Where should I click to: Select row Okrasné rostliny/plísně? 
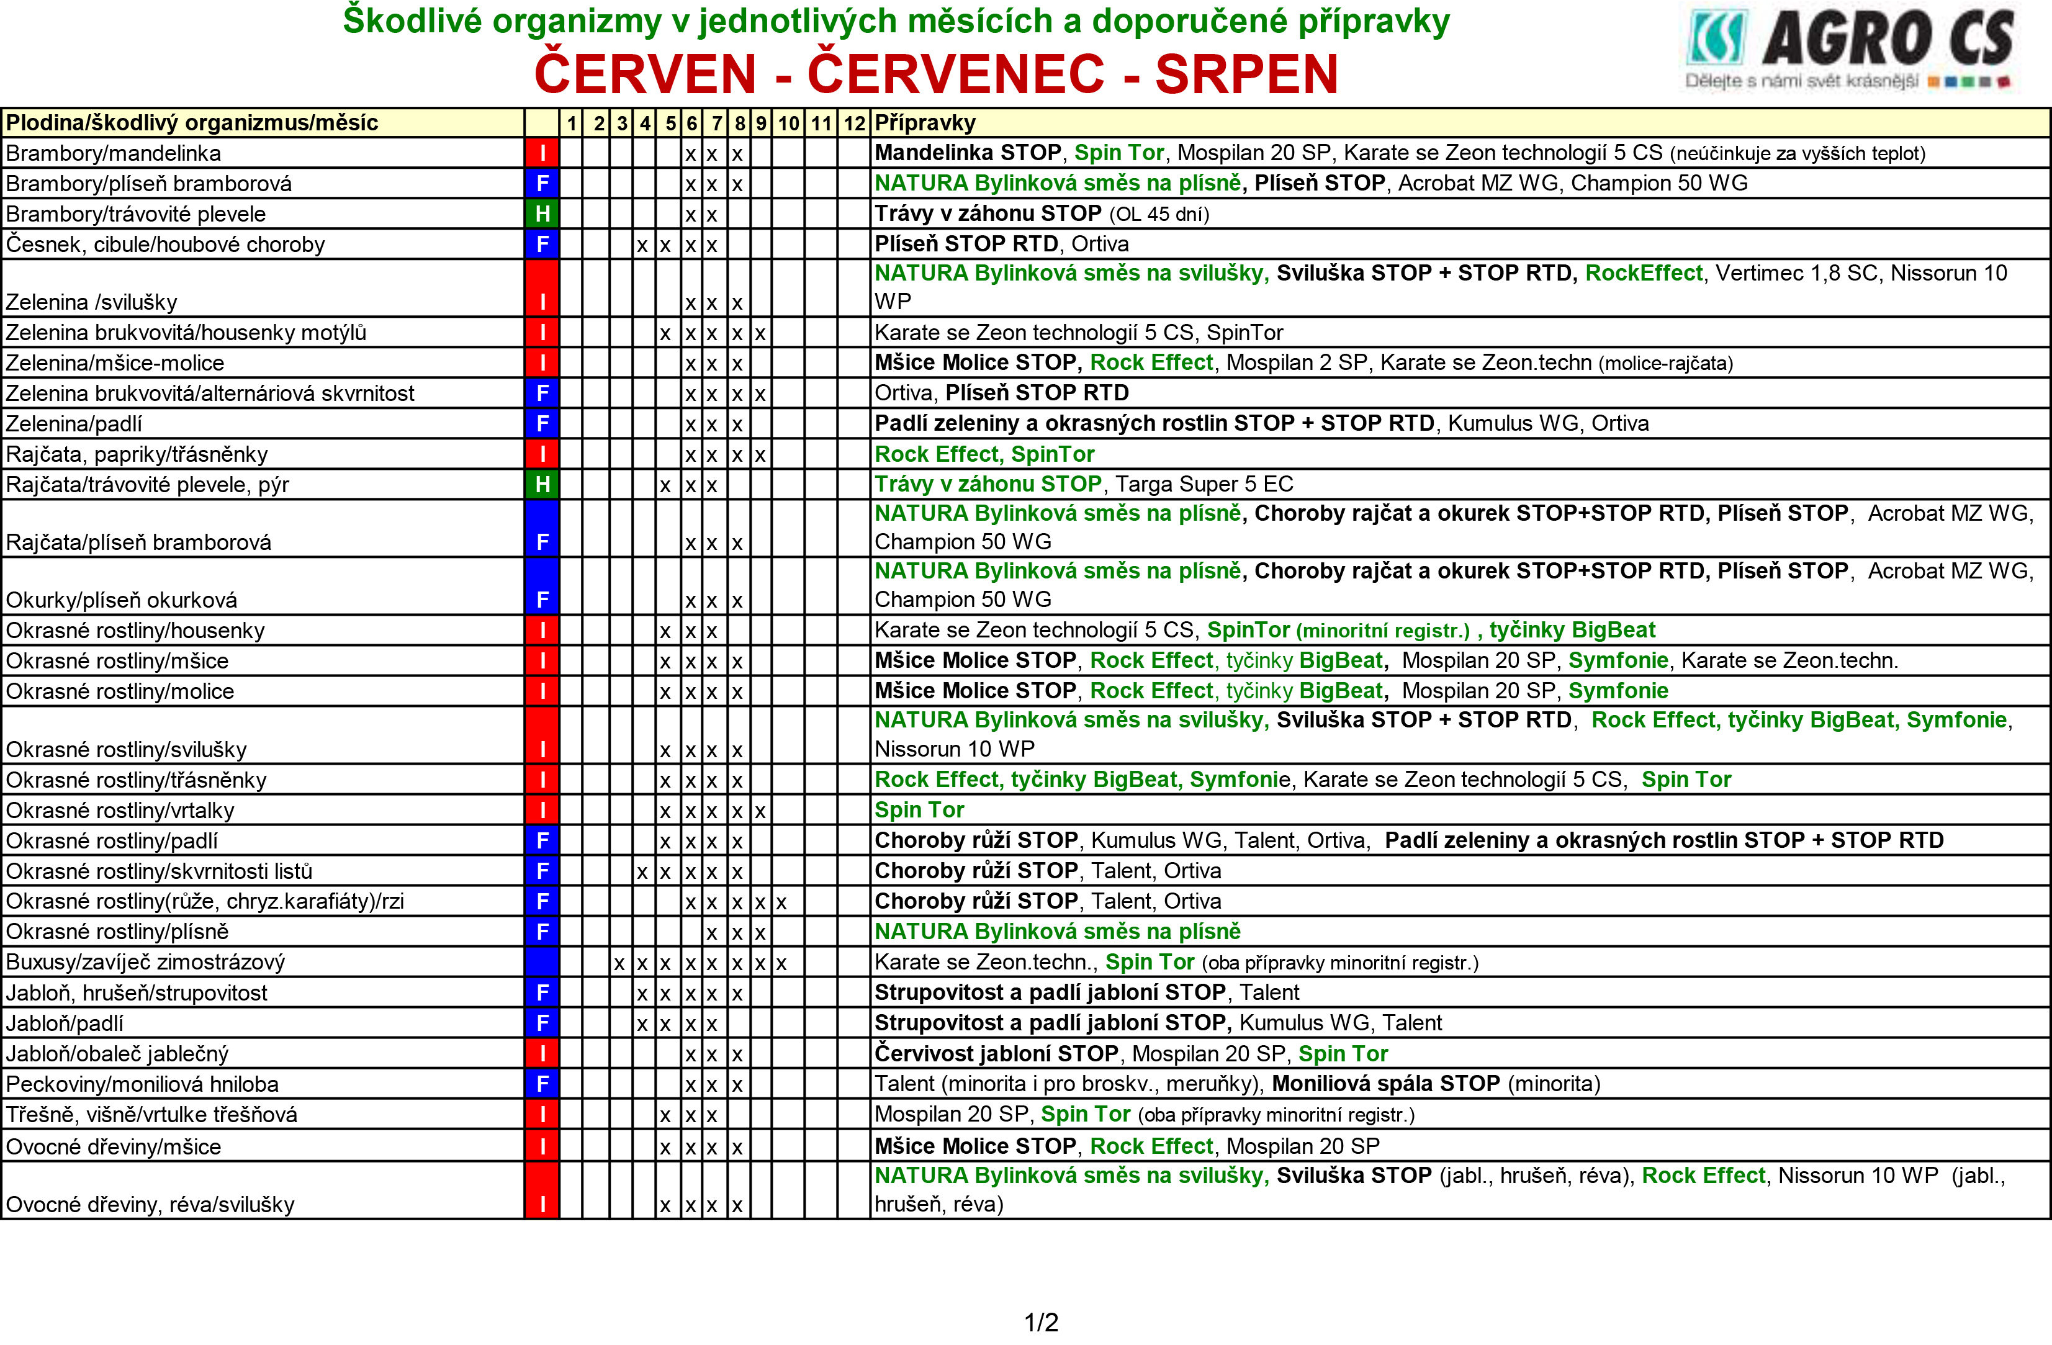pyautogui.click(x=1025, y=931)
